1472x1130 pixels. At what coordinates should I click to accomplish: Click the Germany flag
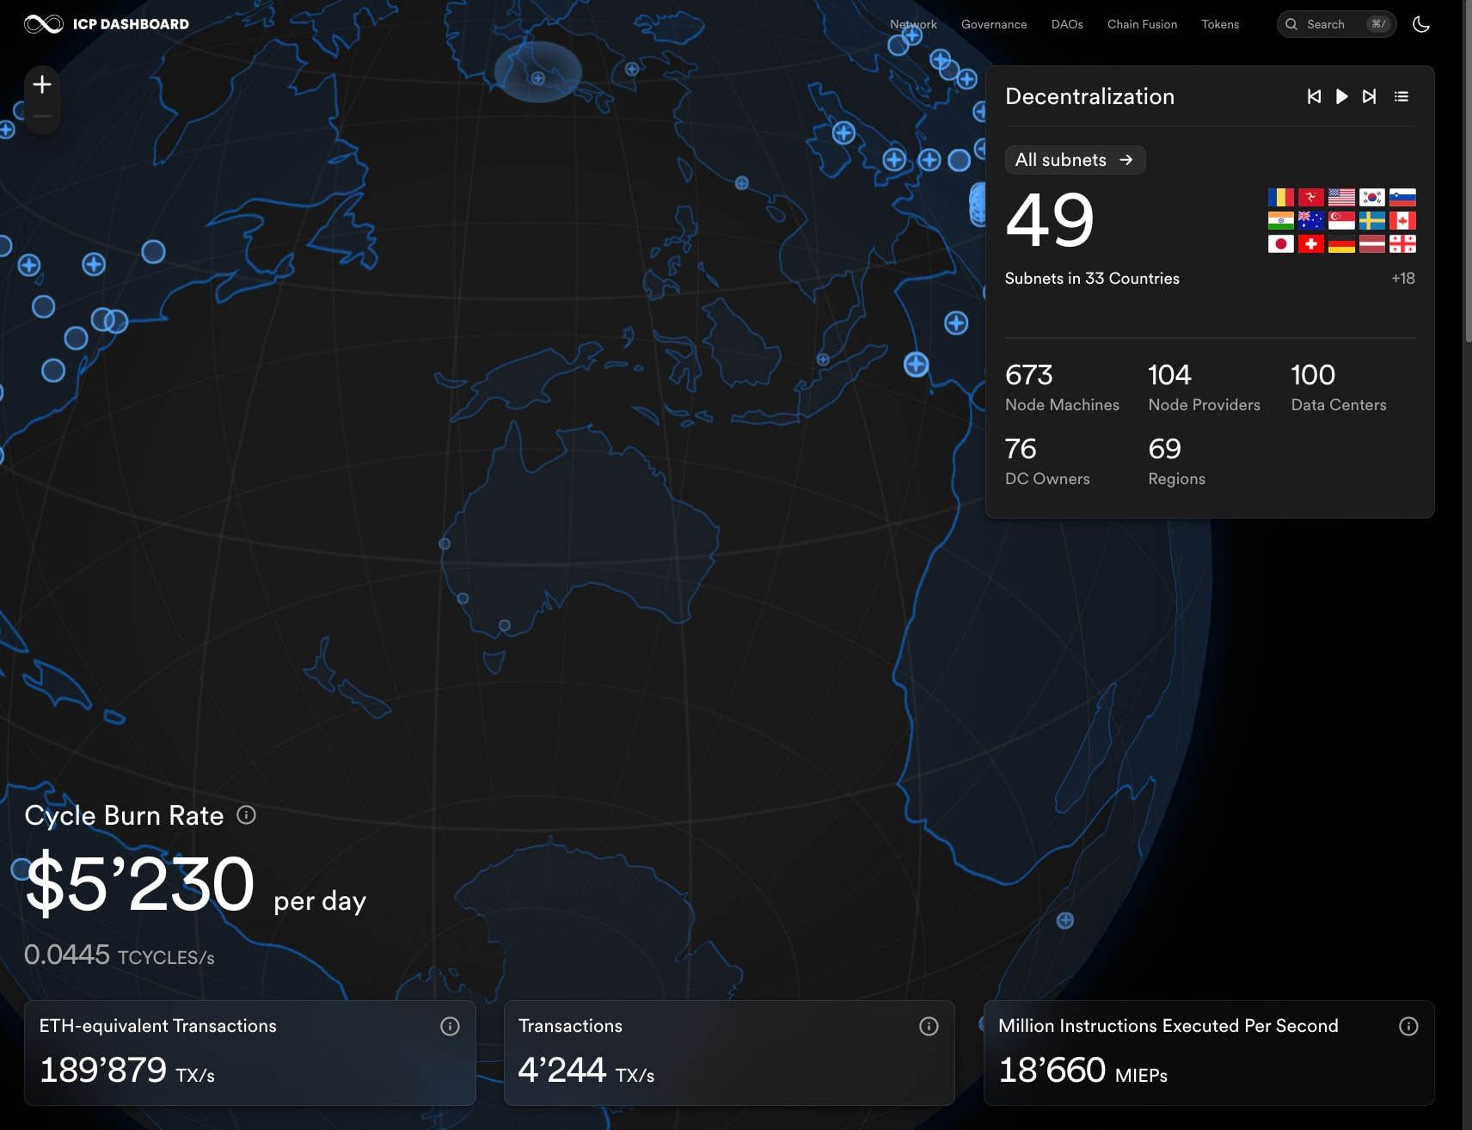pyautogui.click(x=1341, y=244)
